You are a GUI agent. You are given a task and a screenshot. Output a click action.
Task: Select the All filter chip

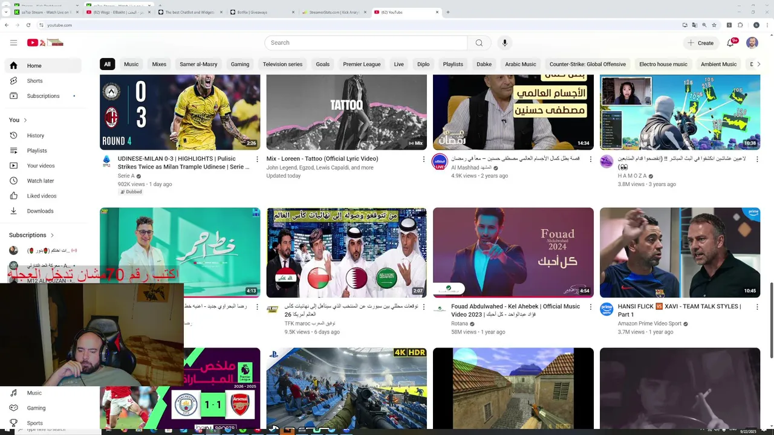pyautogui.click(x=107, y=64)
